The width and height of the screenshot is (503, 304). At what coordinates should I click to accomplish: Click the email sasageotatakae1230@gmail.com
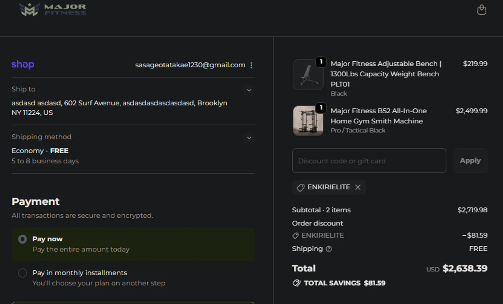click(190, 65)
